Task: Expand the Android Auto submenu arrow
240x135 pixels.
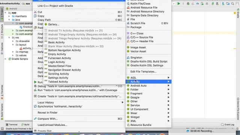Action: pos(168,85)
